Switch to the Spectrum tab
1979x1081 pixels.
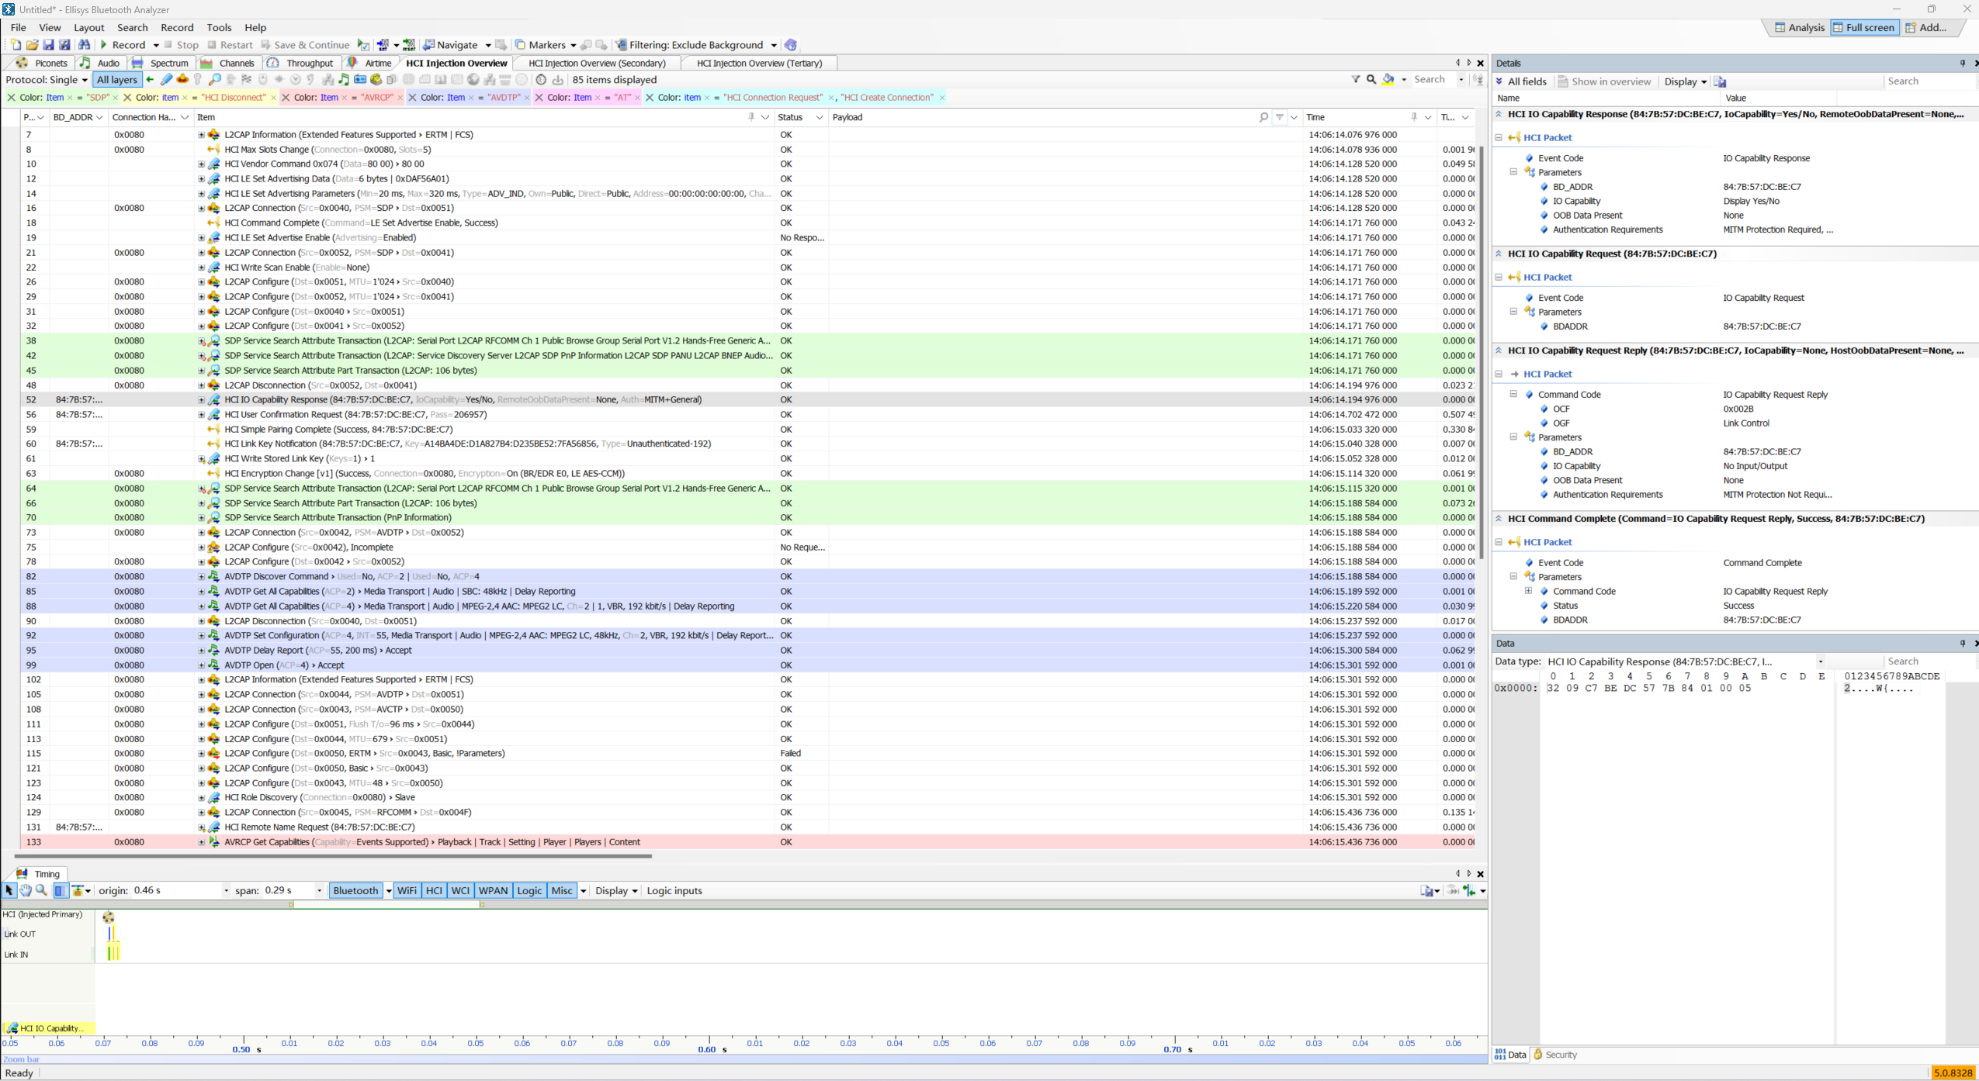[x=161, y=63]
